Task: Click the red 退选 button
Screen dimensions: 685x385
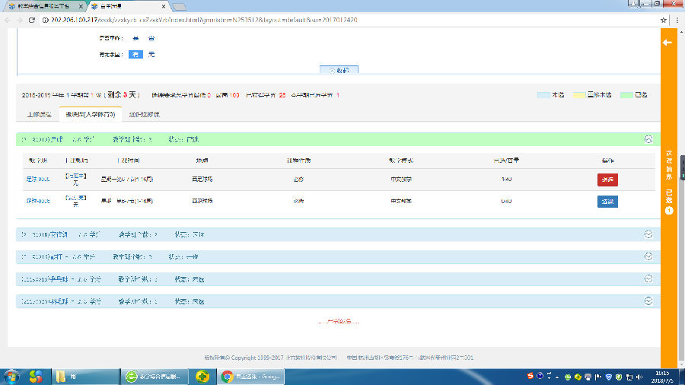Action: pyautogui.click(x=607, y=180)
